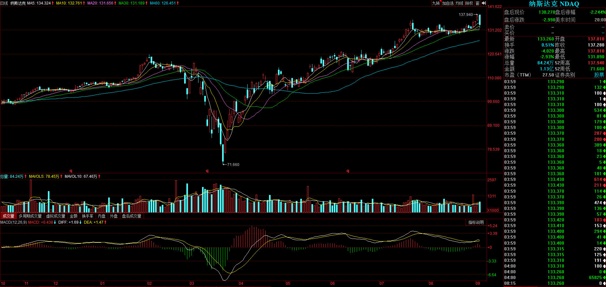Click the MA5 moving average label
Viewport: 606px width, 287px height.
pos(39,3)
